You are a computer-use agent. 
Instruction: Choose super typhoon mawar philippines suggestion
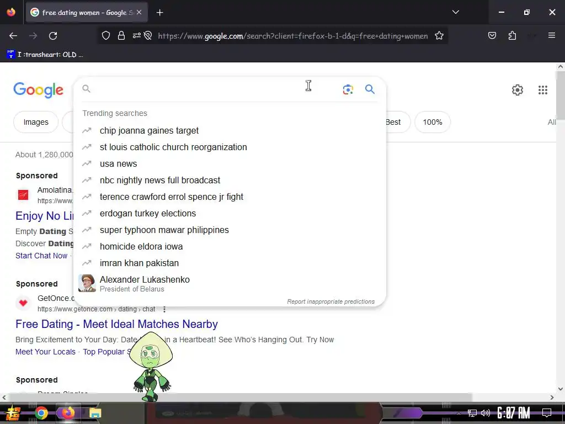point(230,230)
